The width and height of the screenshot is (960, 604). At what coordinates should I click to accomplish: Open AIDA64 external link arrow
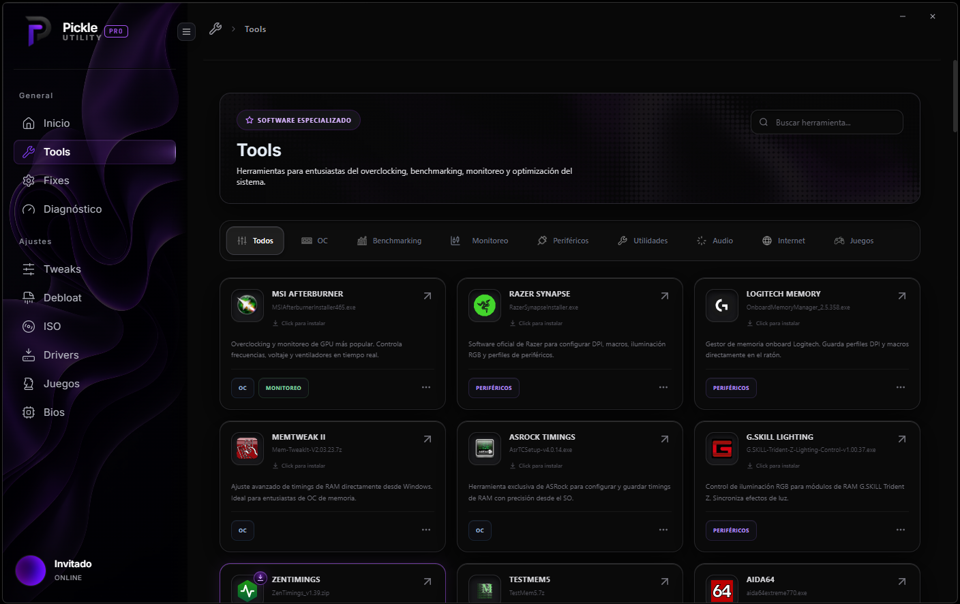[902, 582]
